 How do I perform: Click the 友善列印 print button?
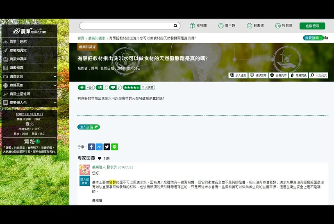pyautogui.click(x=278, y=75)
